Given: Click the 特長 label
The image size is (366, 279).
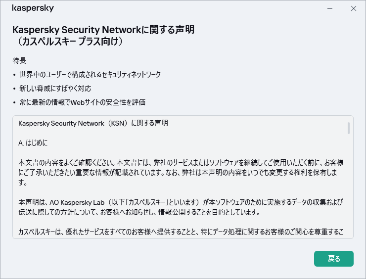Looking at the screenshot, I should click(x=19, y=60).
